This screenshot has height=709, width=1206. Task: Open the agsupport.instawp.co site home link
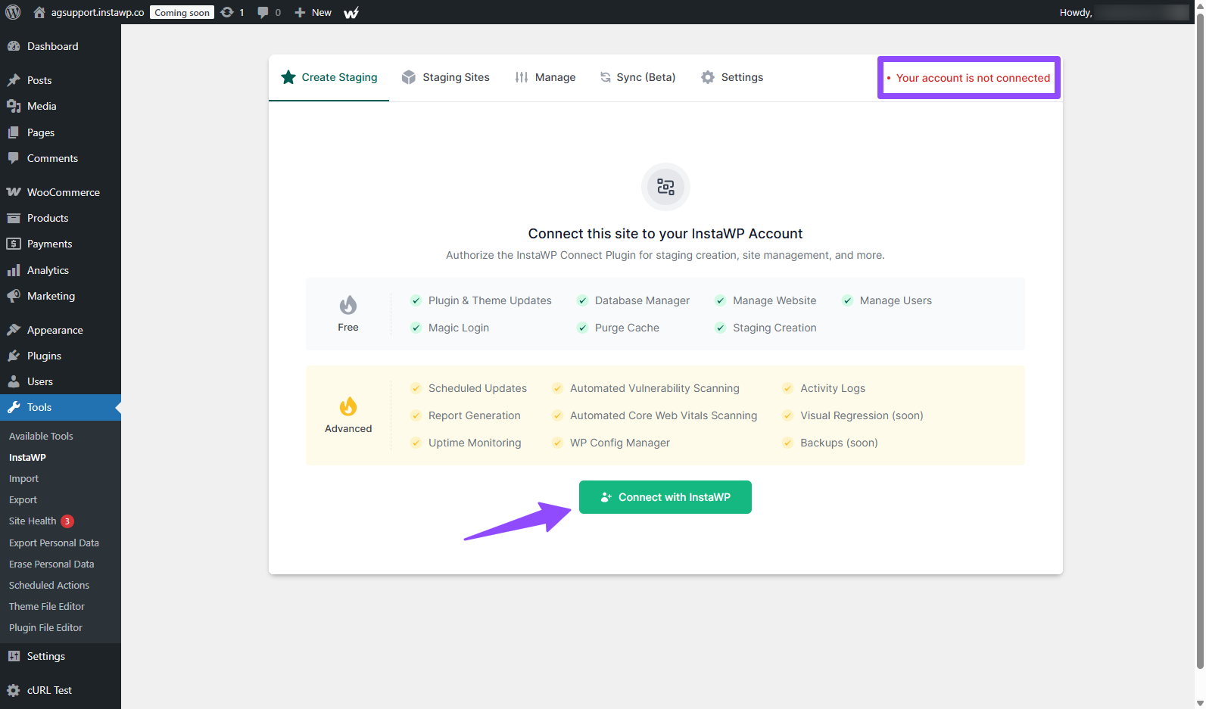(x=89, y=12)
